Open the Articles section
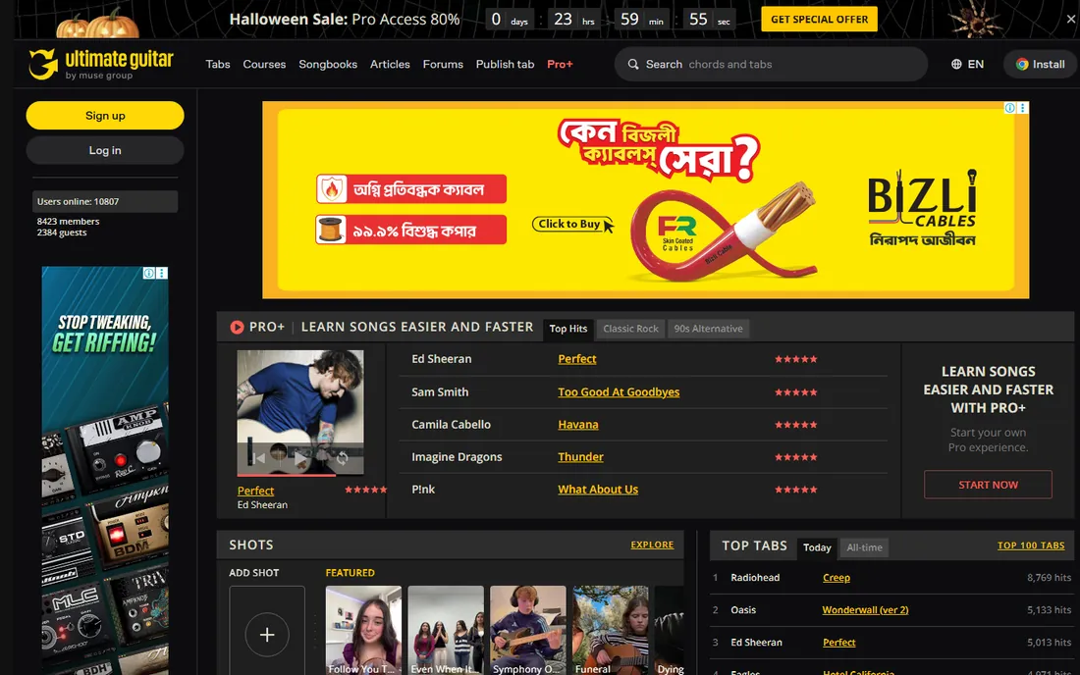This screenshot has width=1080, height=675. (x=390, y=64)
